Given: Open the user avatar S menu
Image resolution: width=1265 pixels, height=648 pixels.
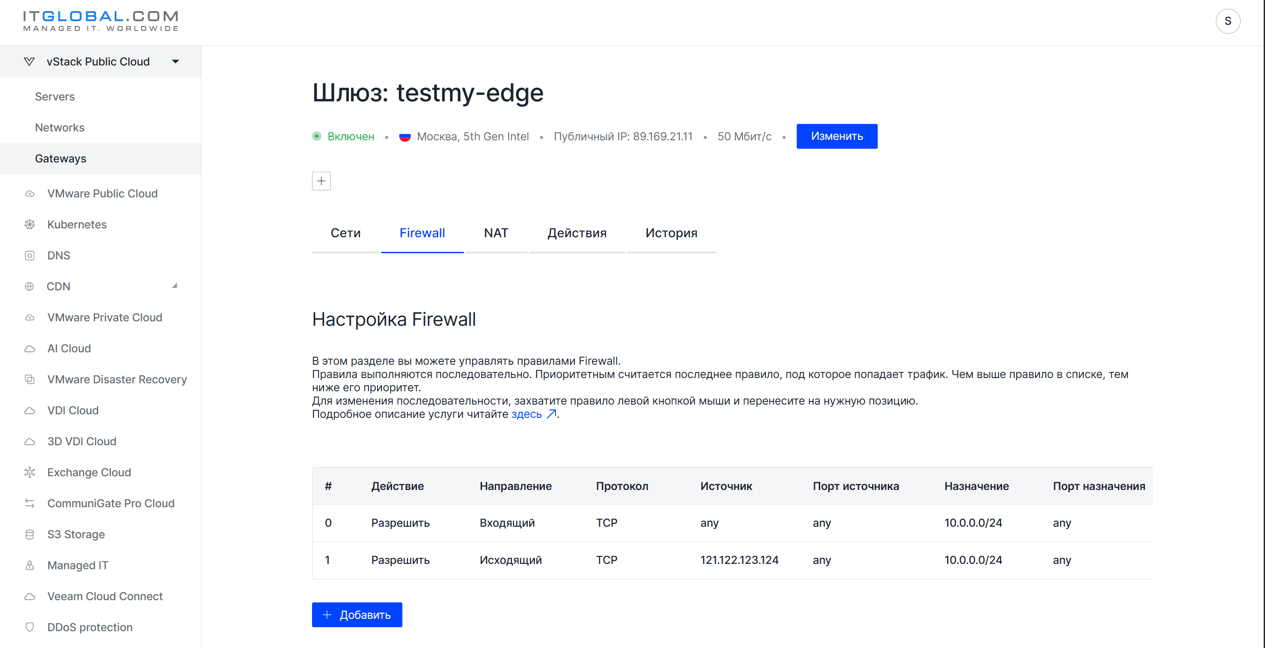Looking at the screenshot, I should coord(1228,21).
